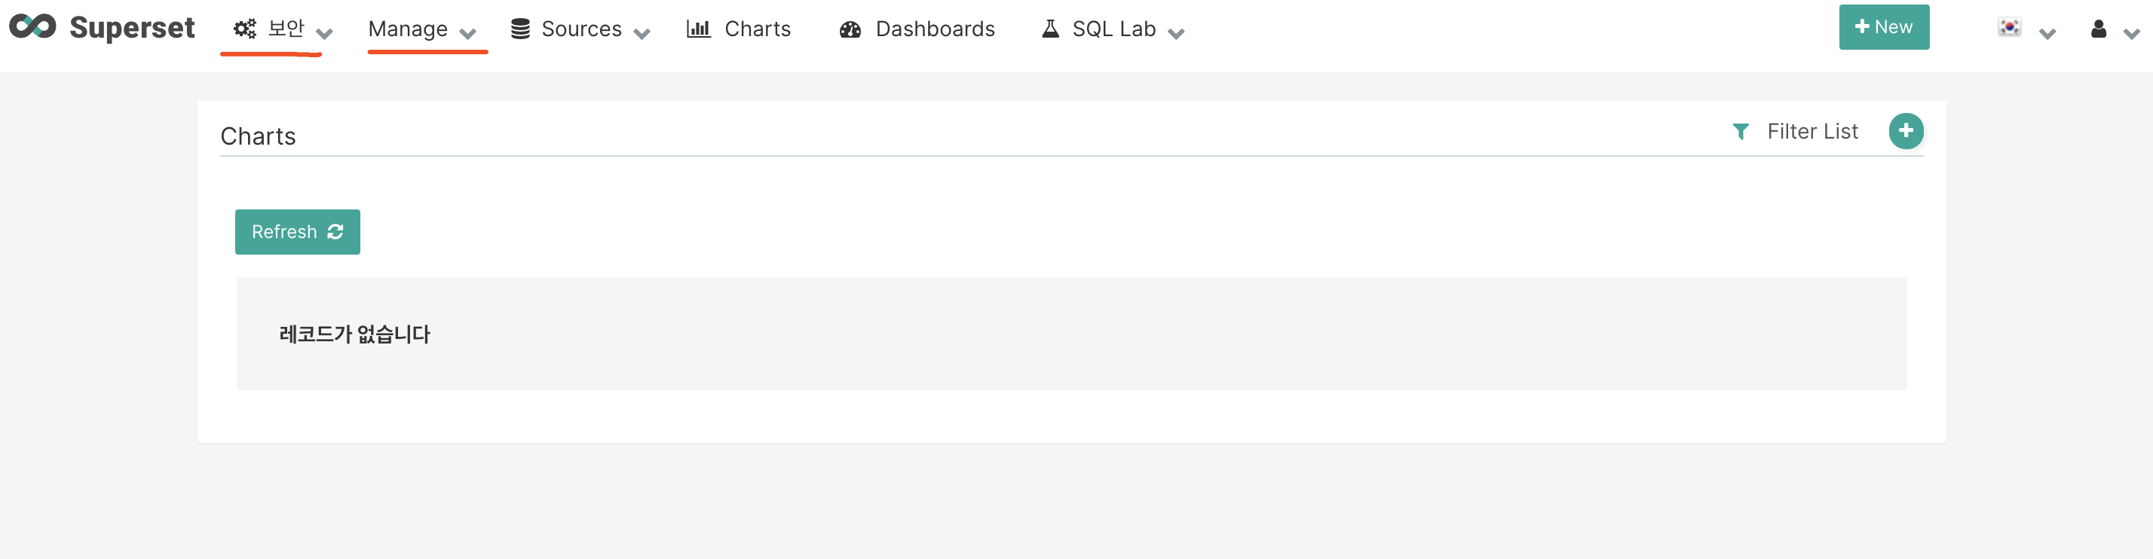
Task: Click the Filter List link
Action: tap(1812, 131)
